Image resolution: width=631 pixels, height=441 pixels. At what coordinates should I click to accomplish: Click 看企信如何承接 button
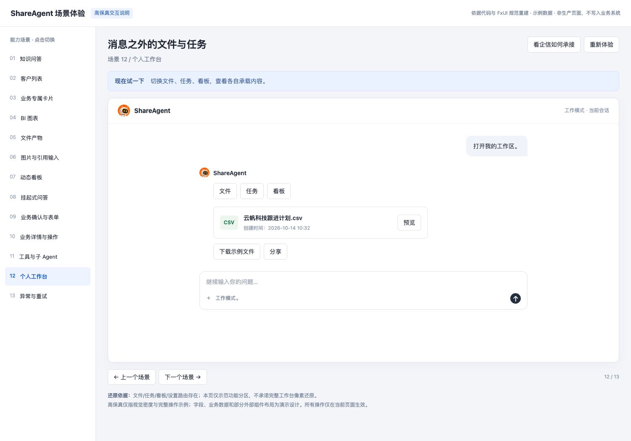tap(554, 45)
